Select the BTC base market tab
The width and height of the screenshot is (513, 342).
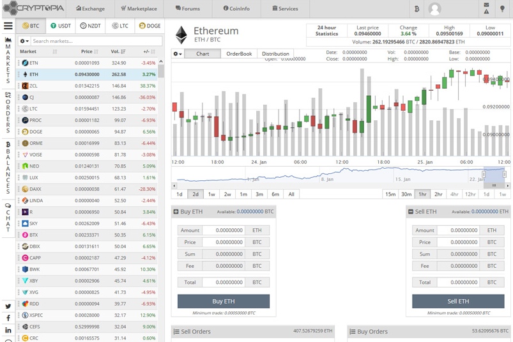click(x=31, y=26)
